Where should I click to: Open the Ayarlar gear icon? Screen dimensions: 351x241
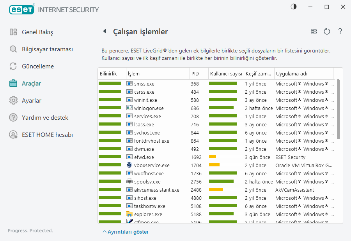[14, 101]
